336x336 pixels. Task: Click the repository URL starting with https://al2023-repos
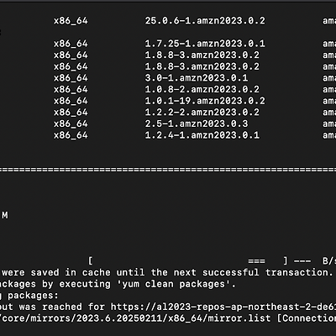[x=223, y=307]
